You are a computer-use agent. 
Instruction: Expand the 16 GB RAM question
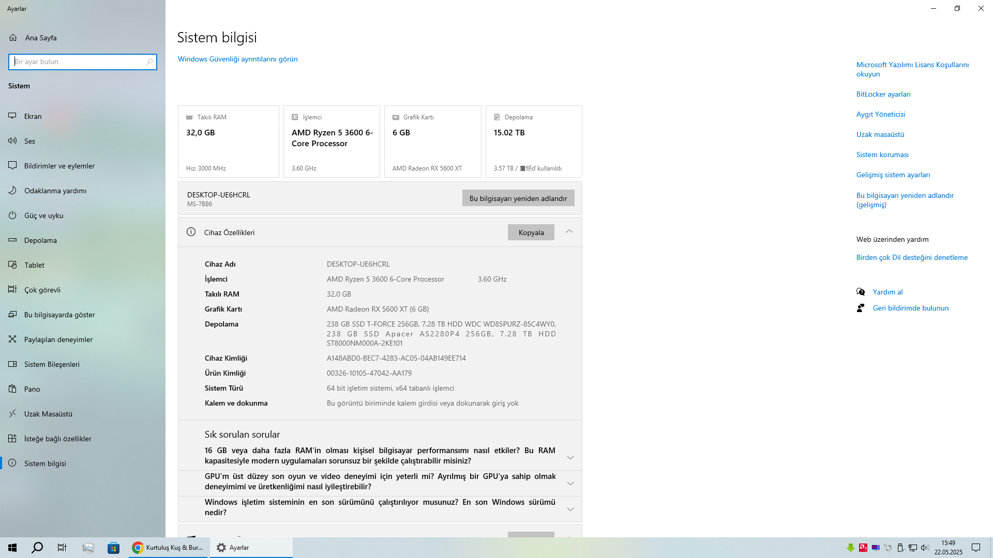(570, 457)
